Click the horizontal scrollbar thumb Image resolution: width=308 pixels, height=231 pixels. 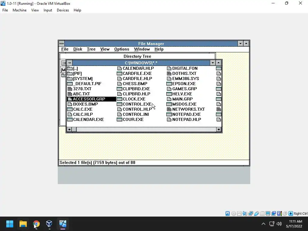pos(74,129)
